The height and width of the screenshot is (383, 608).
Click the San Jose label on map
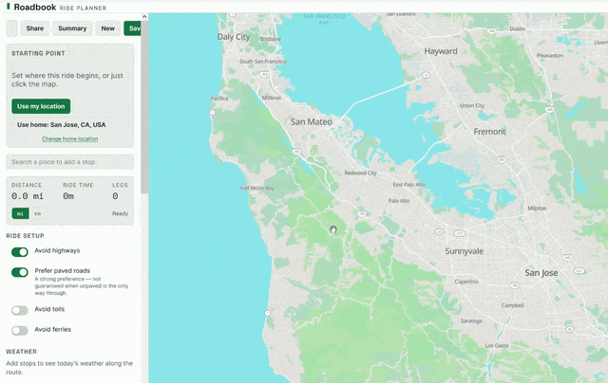click(541, 273)
